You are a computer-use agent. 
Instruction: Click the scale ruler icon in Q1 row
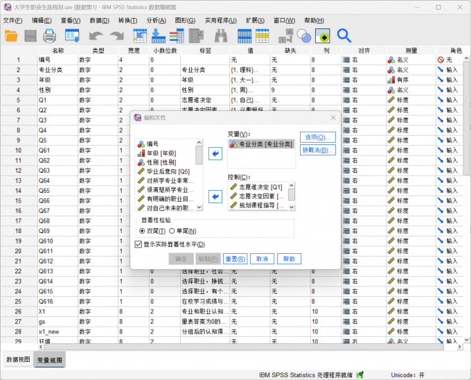coord(391,100)
